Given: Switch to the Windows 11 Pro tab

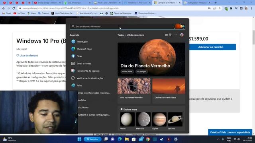Looking at the screenshot, I should tap(137, 3).
